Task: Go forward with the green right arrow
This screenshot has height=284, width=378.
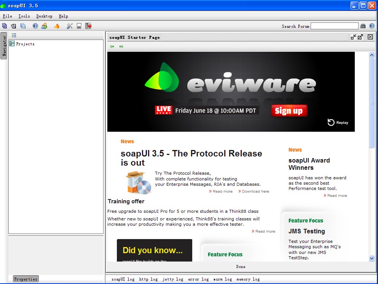Action: [121, 46]
